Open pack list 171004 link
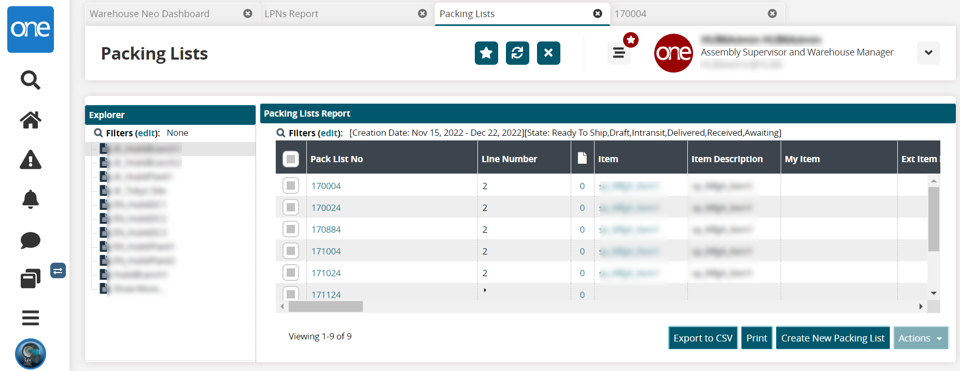 tap(326, 251)
